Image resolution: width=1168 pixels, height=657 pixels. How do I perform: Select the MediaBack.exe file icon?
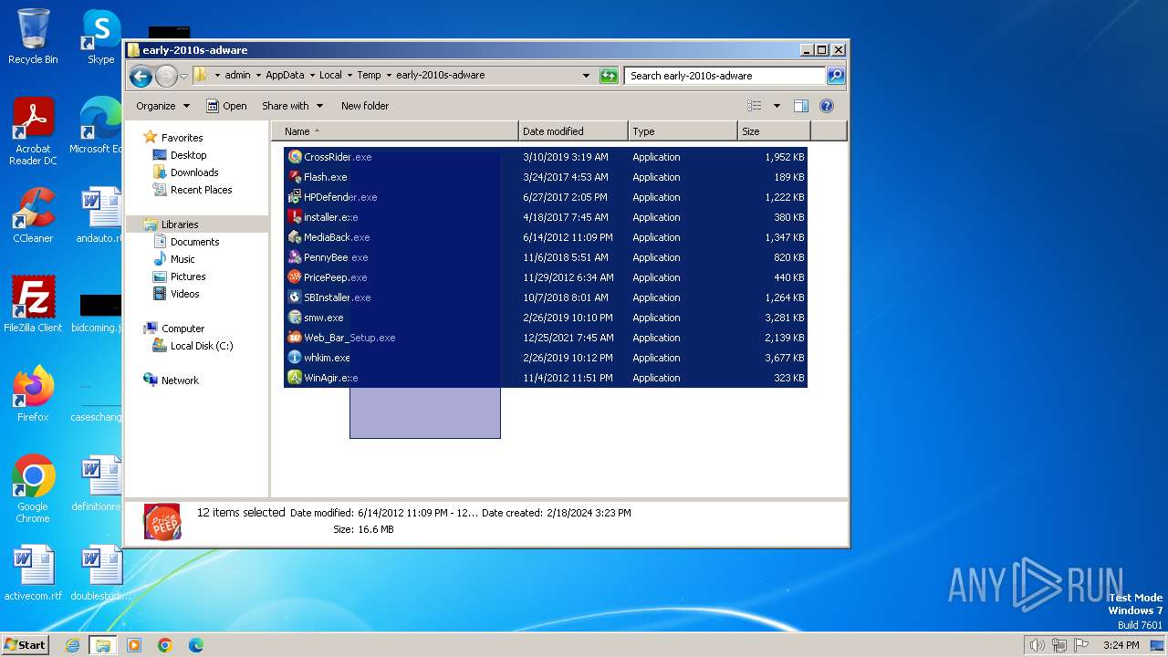(295, 237)
